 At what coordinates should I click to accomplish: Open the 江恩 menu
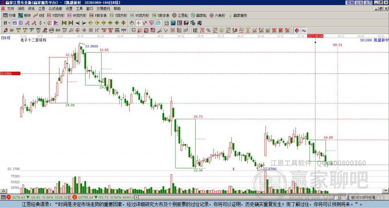41,9
